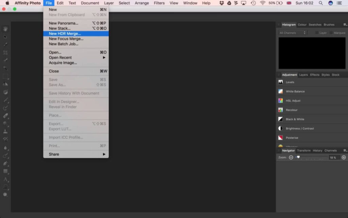Select the Mesh Warp tool
The image size is (348, 218).
pyautogui.click(x=5, y=187)
